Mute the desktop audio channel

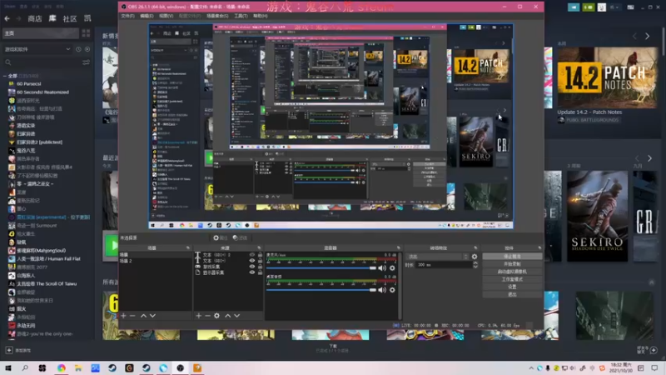(x=382, y=290)
